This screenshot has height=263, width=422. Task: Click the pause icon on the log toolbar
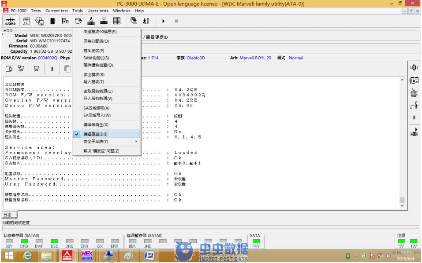pos(52,69)
